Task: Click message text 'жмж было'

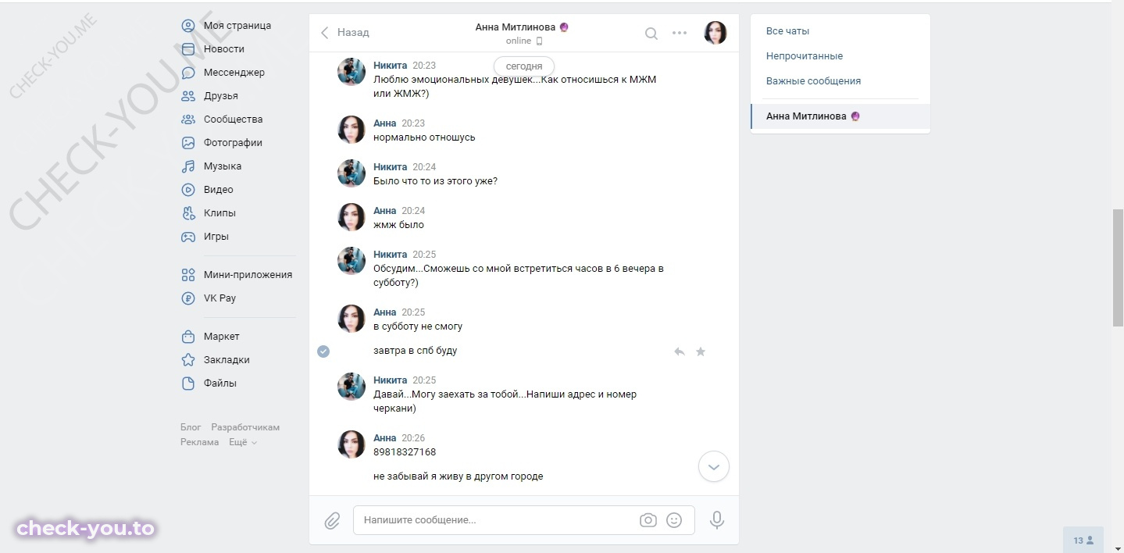Action: click(x=398, y=225)
